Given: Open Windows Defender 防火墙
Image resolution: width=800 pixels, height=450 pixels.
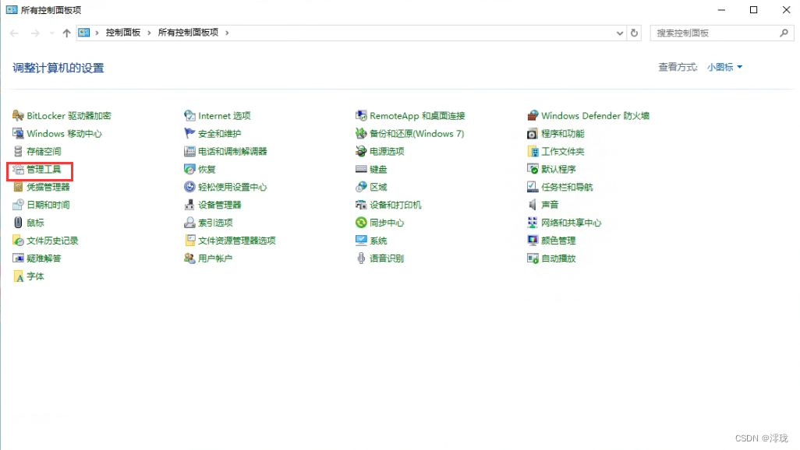Looking at the screenshot, I should 596,115.
